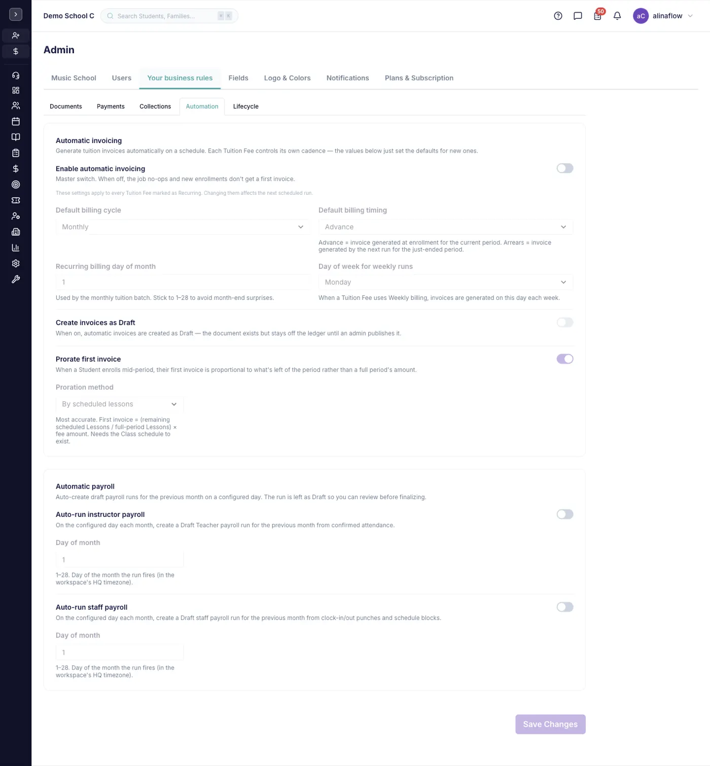Open the Default billing timing dropdown
The width and height of the screenshot is (710, 766).
point(446,227)
